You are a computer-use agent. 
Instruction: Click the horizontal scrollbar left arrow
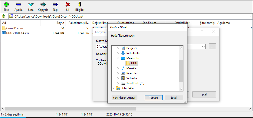click(x=2, y=108)
